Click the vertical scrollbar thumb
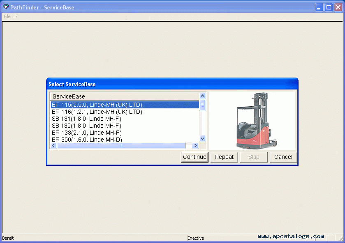The image size is (345, 243). (x=202, y=105)
